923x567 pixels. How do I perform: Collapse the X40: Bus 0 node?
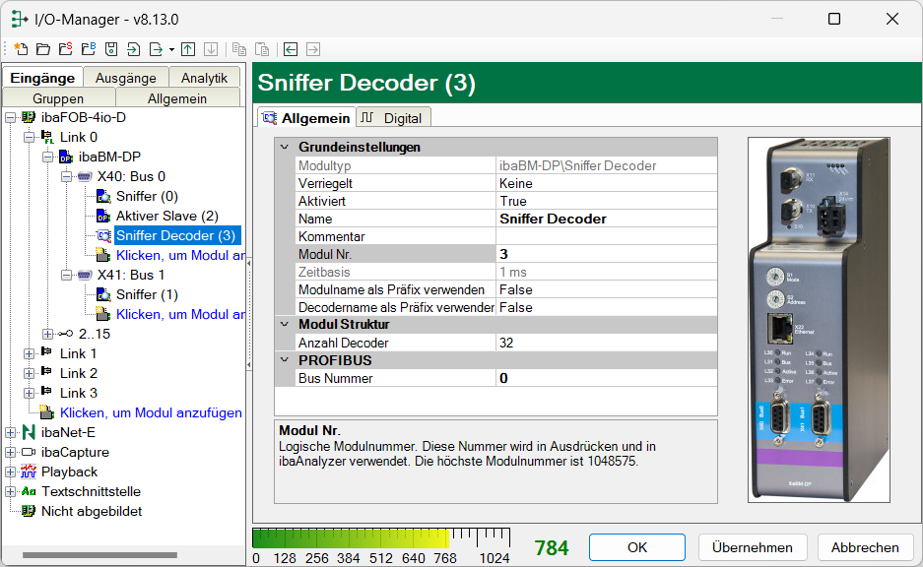point(67,176)
